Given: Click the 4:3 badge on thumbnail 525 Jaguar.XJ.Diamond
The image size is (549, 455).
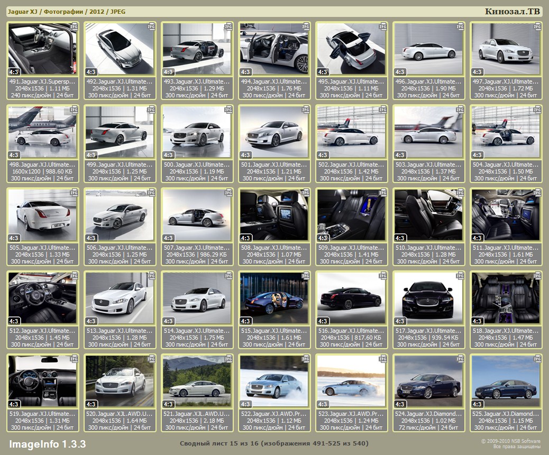Looking at the screenshot, I should (x=477, y=404).
